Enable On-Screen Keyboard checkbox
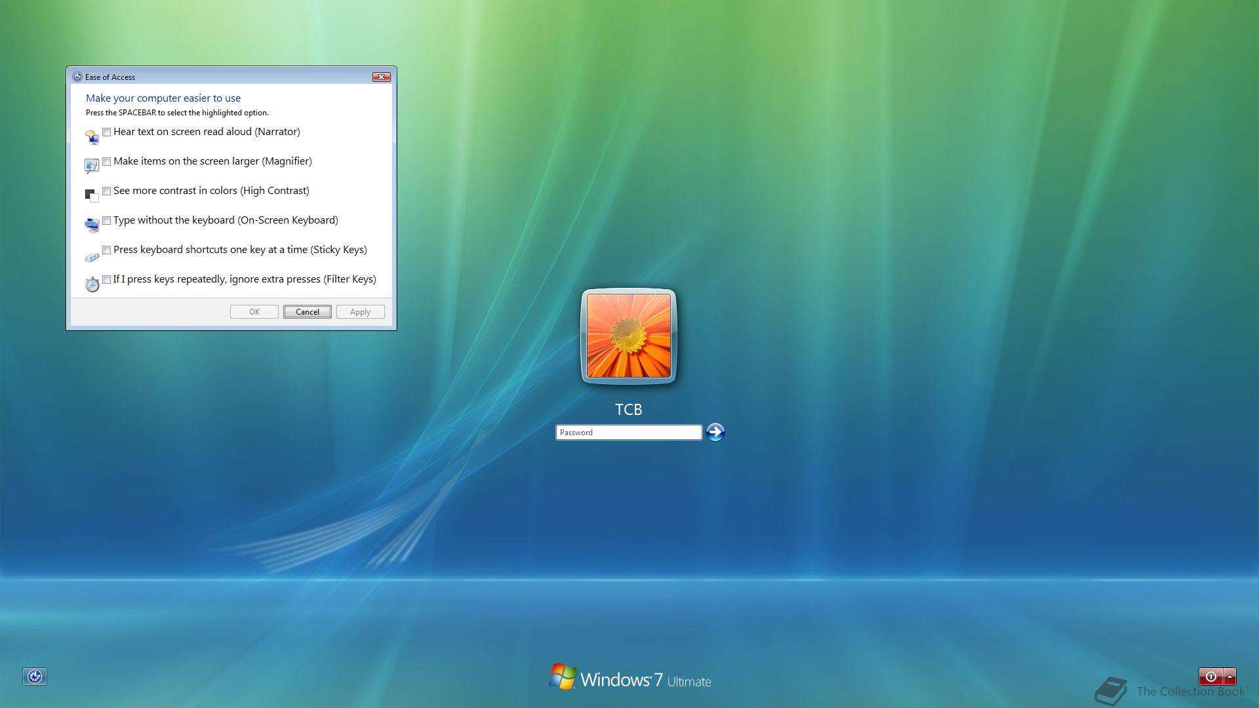The width and height of the screenshot is (1259, 708). (106, 221)
